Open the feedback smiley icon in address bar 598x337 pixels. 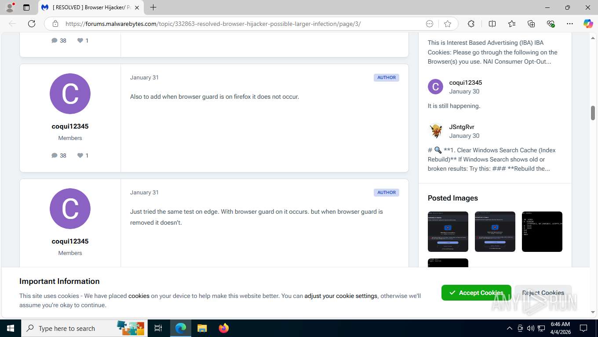pos(430,24)
